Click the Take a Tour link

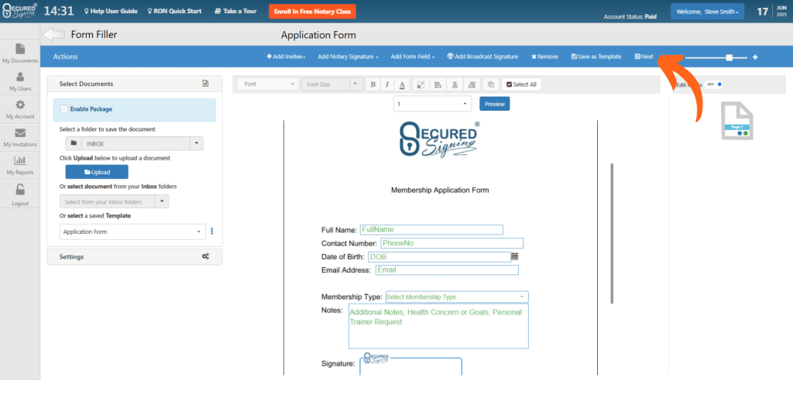click(x=235, y=11)
